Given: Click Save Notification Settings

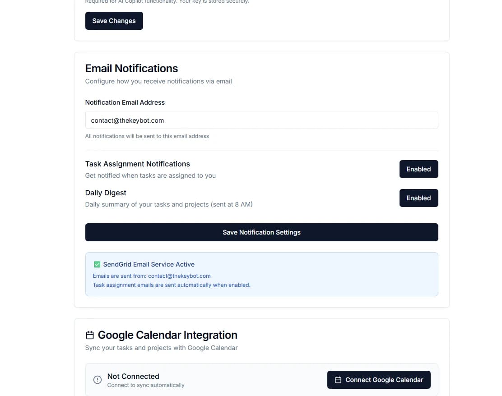Looking at the screenshot, I should tap(262, 232).
